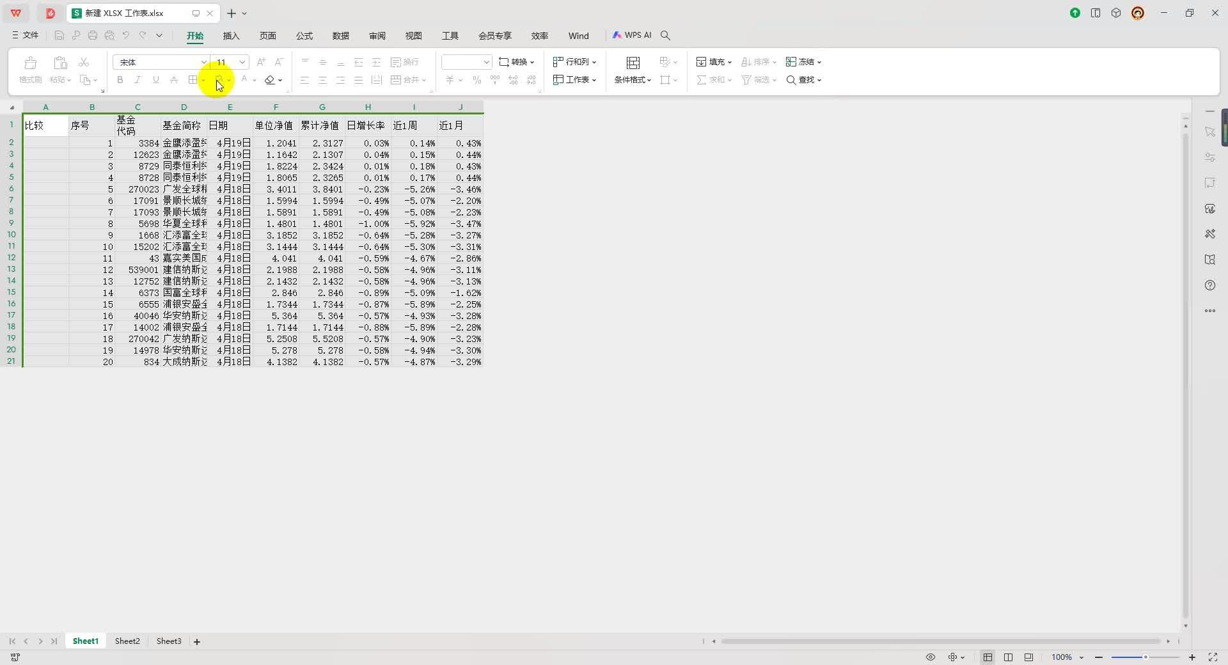The width and height of the screenshot is (1228, 665).
Task: Click the Undo arrow icon
Action: pyautogui.click(x=126, y=36)
